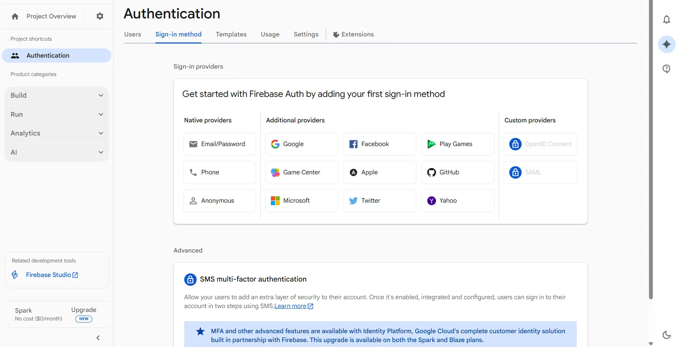Click the Microsoft logo icon
The image size is (679, 347).
pos(275,201)
